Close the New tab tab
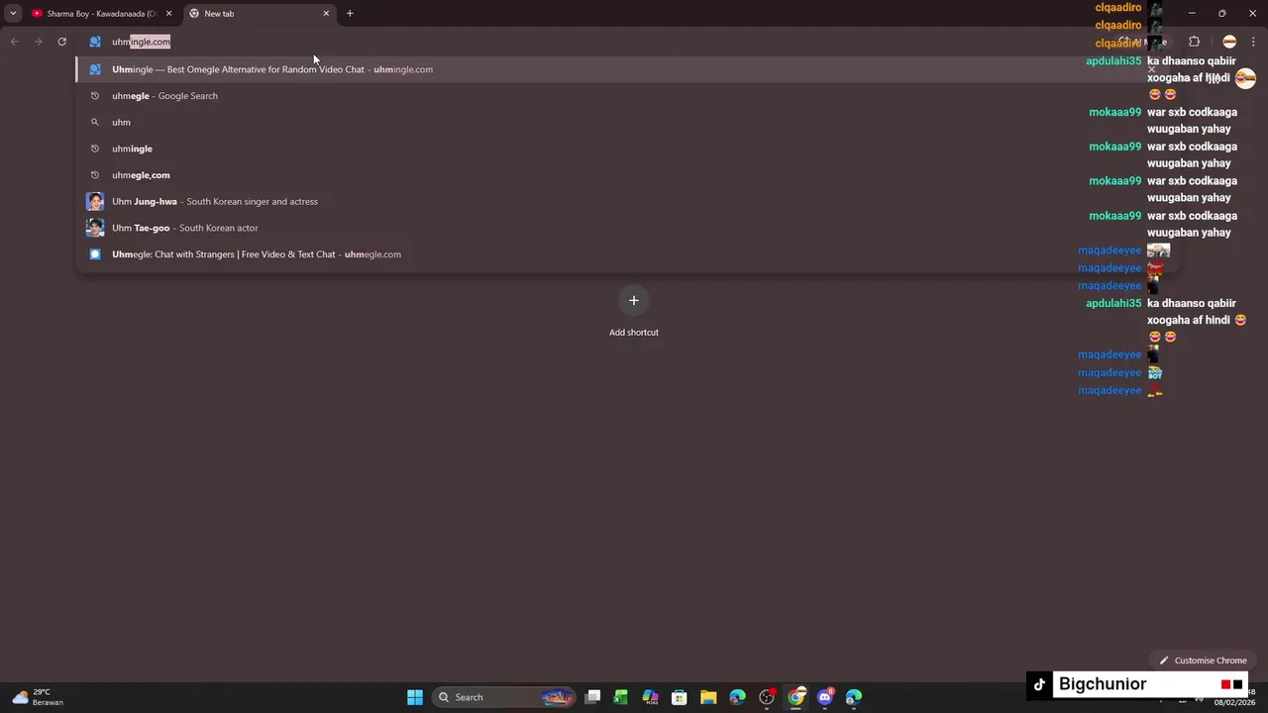This screenshot has width=1268, height=713. pos(326,14)
